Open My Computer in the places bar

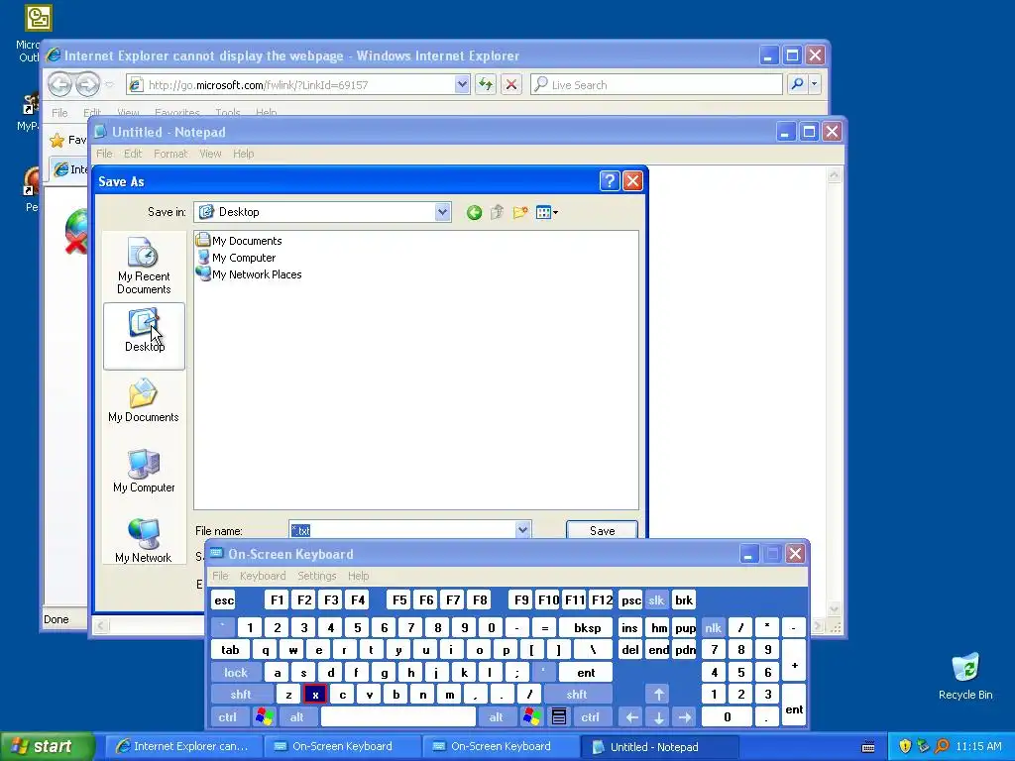[x=144, y=471]
